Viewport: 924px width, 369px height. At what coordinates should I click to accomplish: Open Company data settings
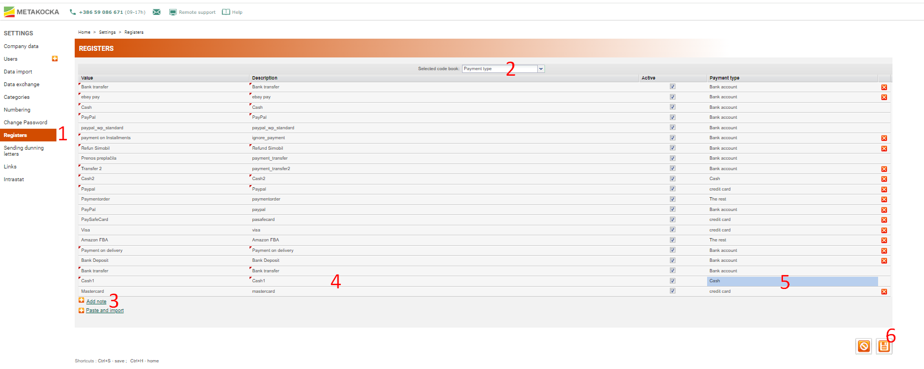tap(21, 46)
